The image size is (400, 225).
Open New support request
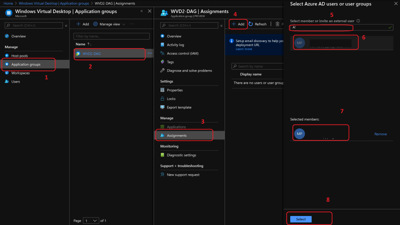click(183, 175)
